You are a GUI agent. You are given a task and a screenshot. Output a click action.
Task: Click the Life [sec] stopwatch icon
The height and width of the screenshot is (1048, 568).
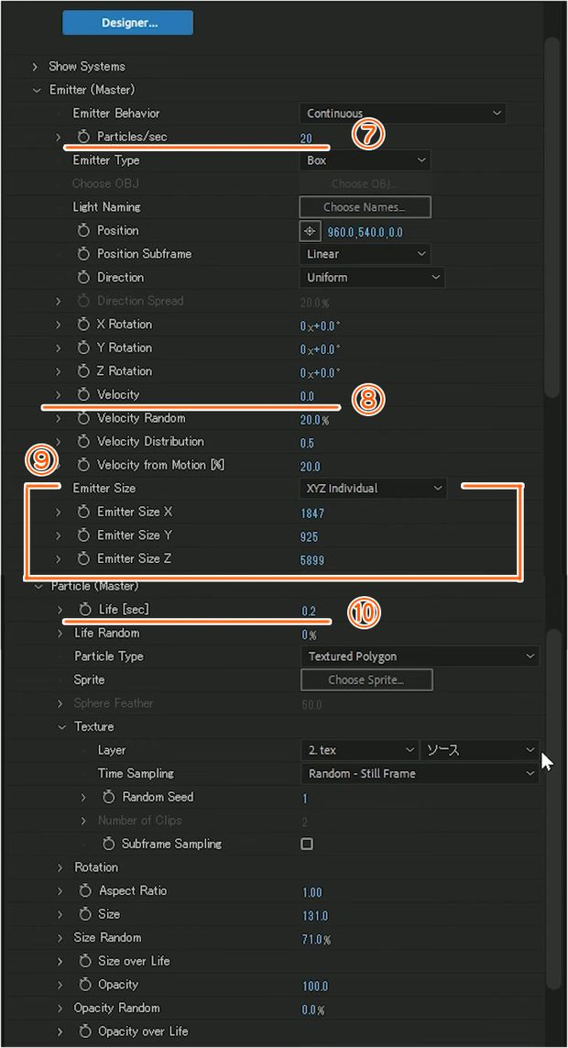click(84, 610)
